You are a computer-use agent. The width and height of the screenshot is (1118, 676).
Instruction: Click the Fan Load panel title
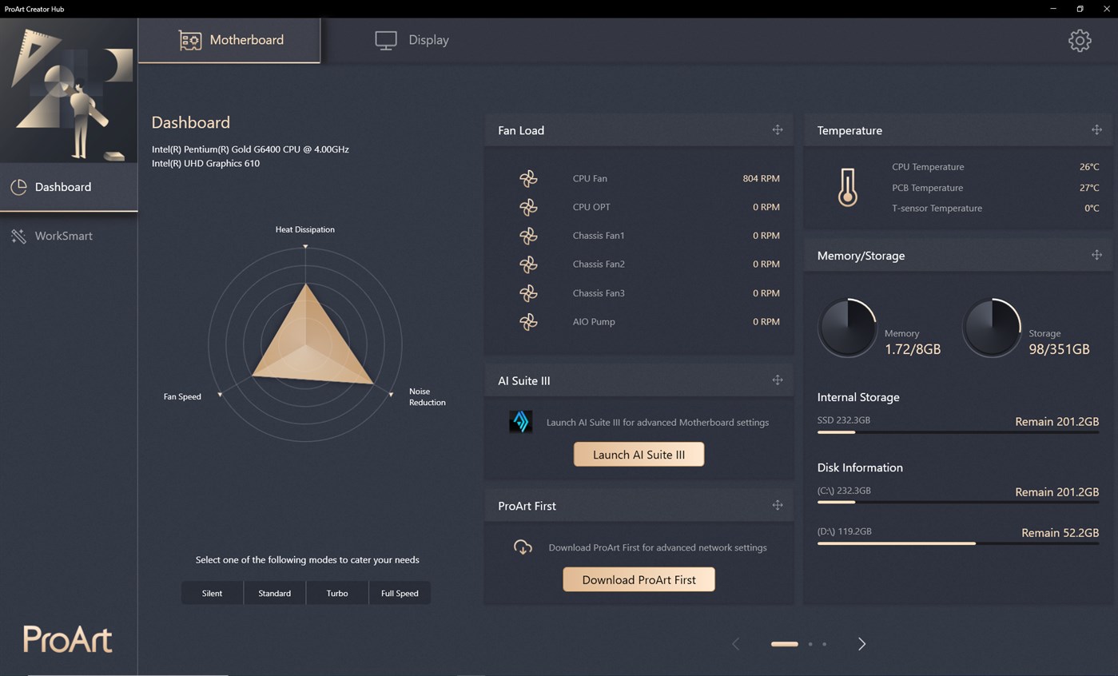521,130
